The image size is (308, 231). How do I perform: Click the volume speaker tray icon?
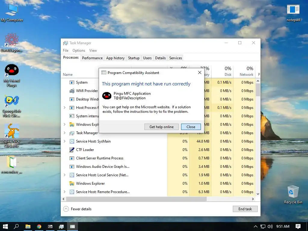point(270,226)
